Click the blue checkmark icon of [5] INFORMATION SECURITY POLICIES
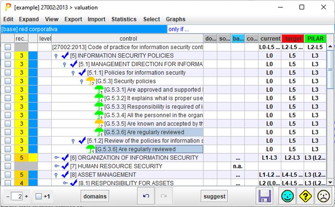The height and width of the screenshot is (207, 335). pyautogui.click(x=65, y=56)
